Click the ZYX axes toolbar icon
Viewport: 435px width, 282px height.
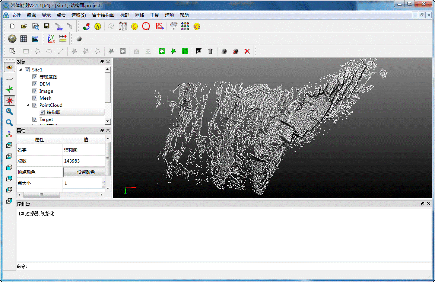coord(51,39)
